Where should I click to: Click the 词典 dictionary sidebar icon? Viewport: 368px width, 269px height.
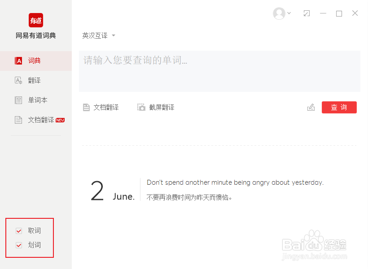18,61
